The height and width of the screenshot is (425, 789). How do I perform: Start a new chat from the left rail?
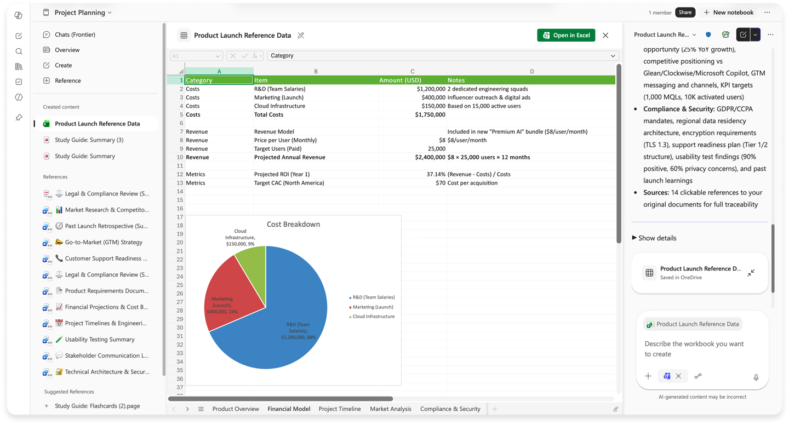tap(19, 36)
